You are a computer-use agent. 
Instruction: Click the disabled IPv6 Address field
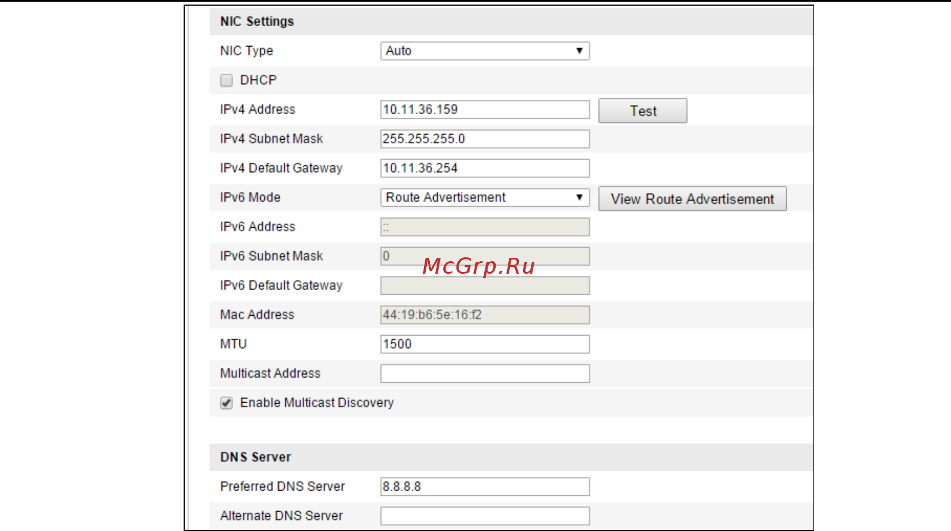pyautogui.click(x=485, y=227)
